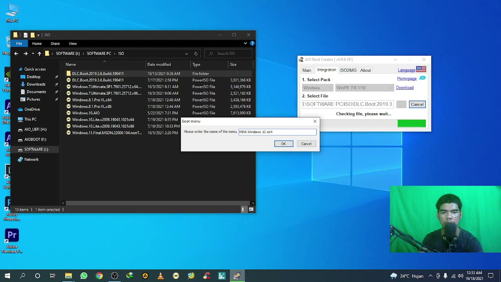Open PowerISO disc icon in taskbar

[176, 276]
